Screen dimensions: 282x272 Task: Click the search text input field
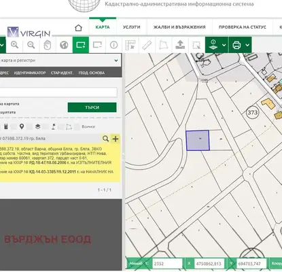point(58,92)
